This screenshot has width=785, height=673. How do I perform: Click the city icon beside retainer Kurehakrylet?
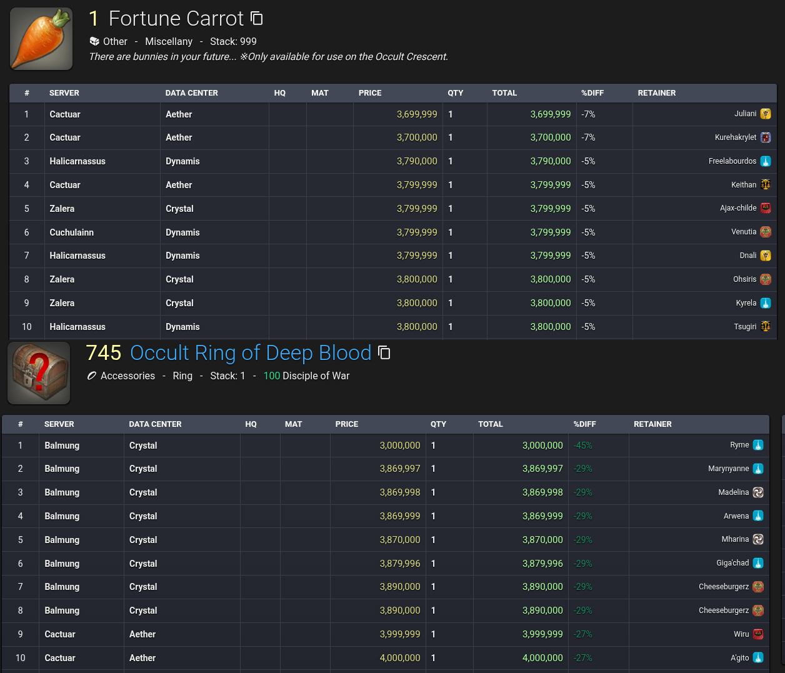tap(766, 137)
